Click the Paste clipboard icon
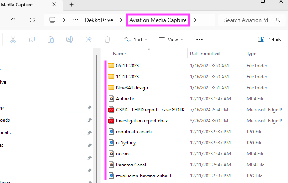Image resolution: width=288 pixels, height=183 pixels. point(51,39)
